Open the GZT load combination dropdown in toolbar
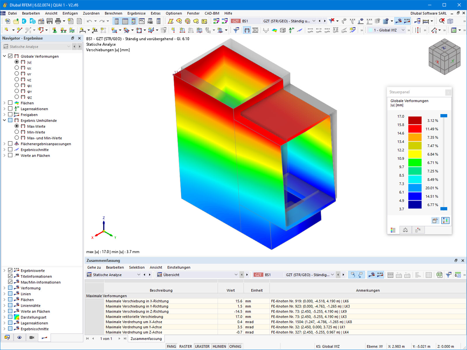The image size is (467, 350). (314, 21)
